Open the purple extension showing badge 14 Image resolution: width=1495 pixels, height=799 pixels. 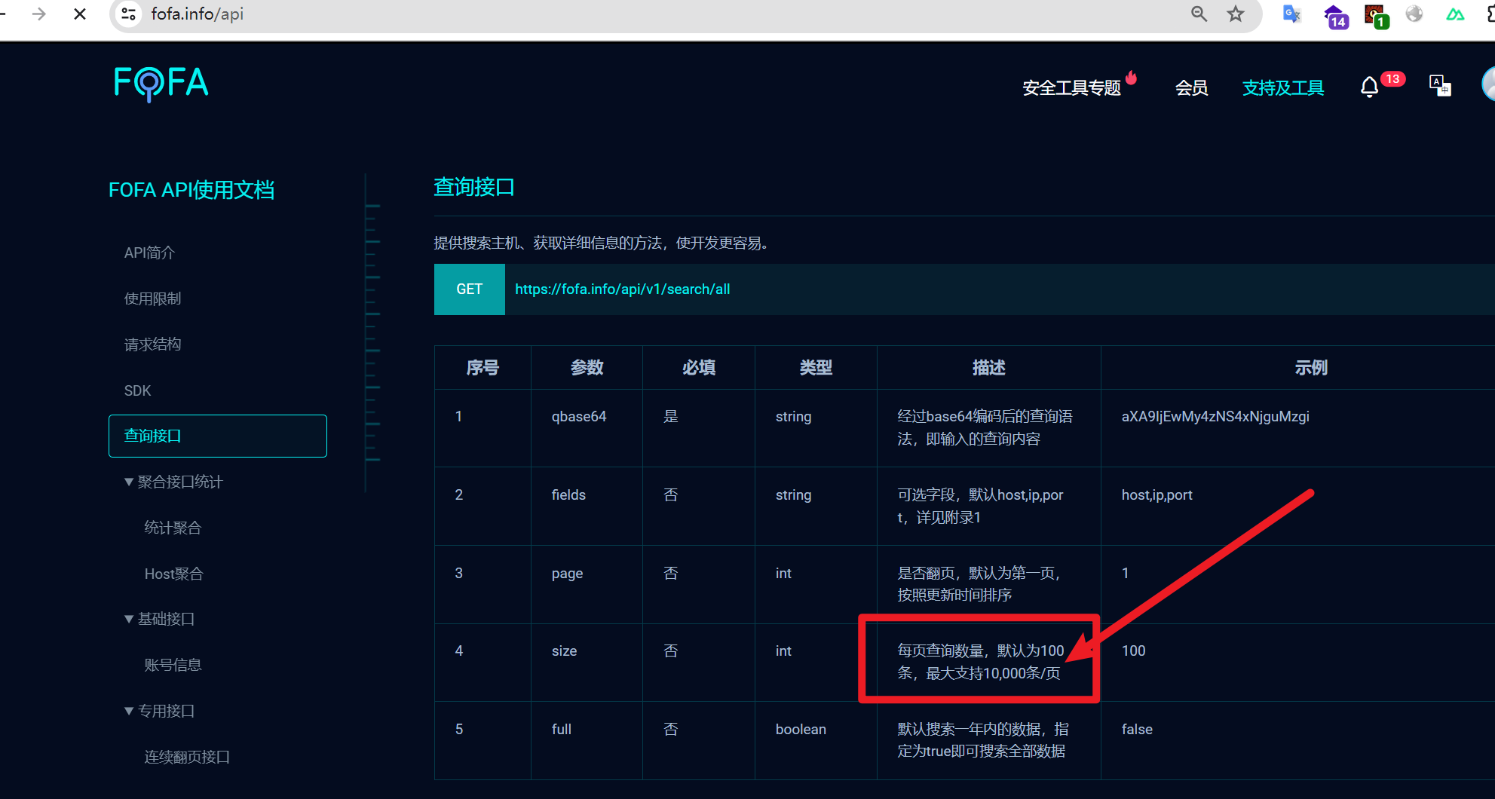click(1334, 15)
